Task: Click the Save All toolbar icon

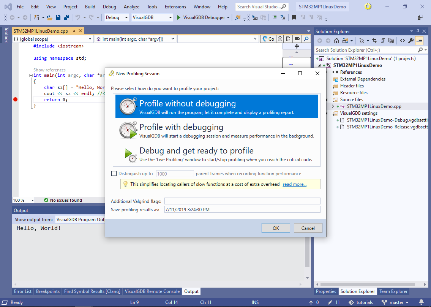Action: point(66,17)
